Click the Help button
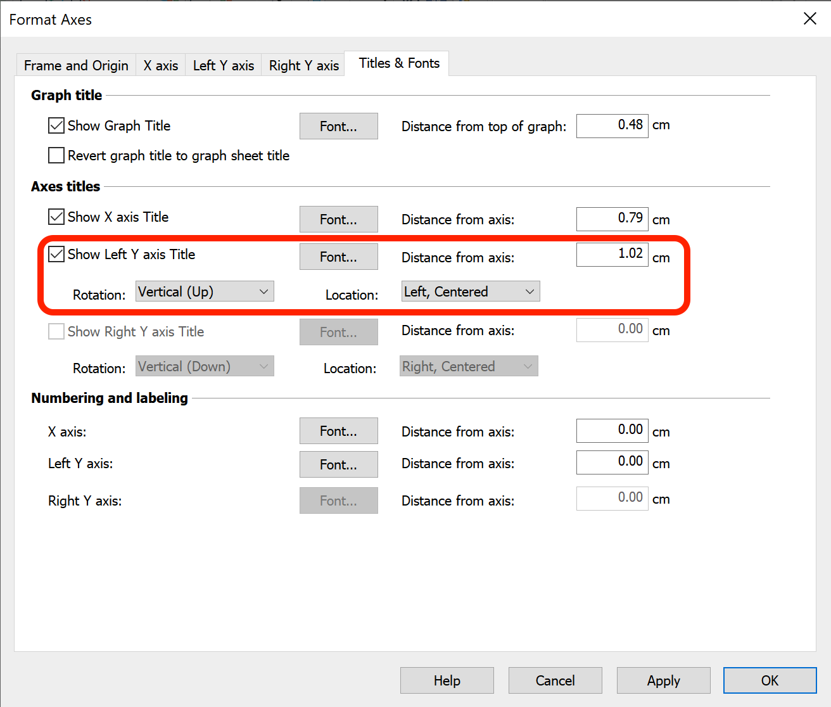 point(447,680)
